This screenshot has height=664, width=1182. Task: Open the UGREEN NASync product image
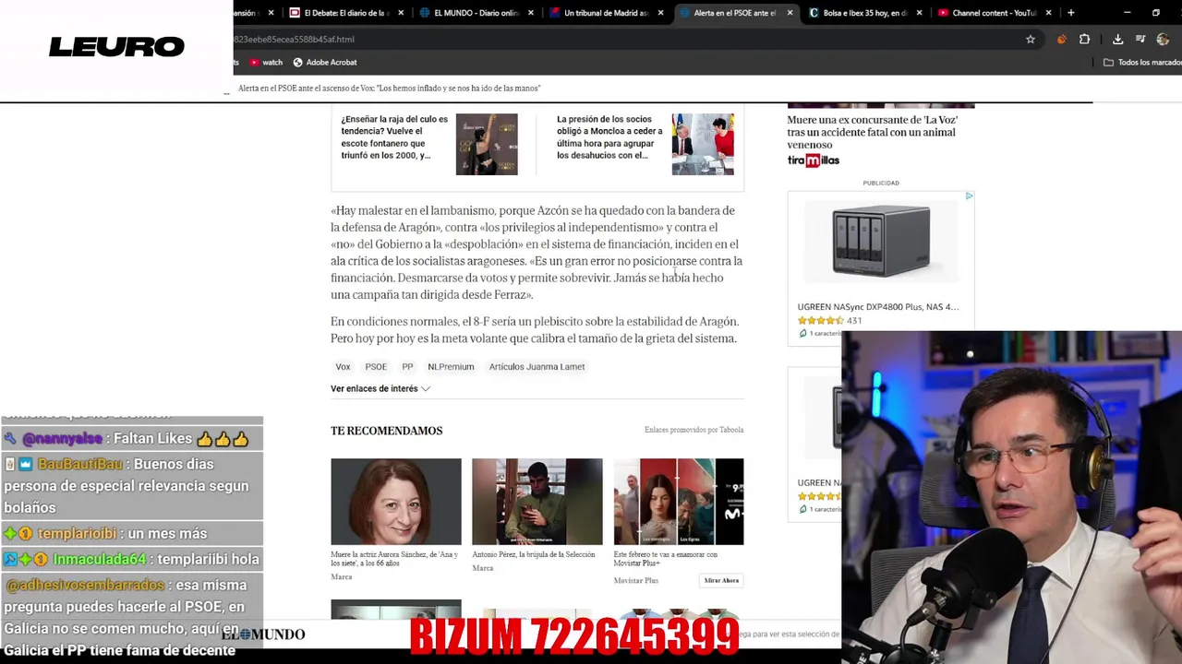pyautogui.click(x=880, y=242)
